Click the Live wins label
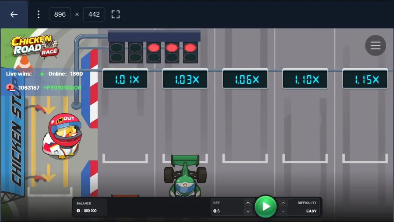Image resolution: width=394 pixels, height=222 pixels. [19, 74]
